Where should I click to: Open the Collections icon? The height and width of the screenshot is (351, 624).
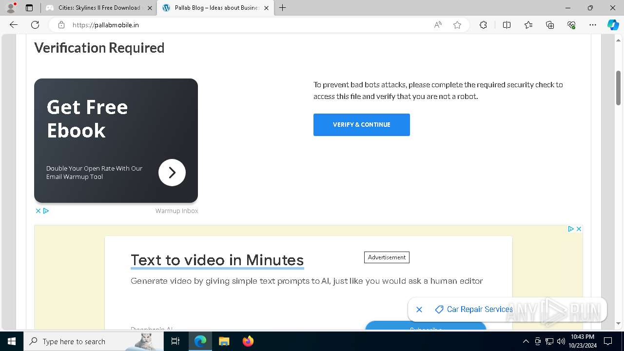[550, 25]
